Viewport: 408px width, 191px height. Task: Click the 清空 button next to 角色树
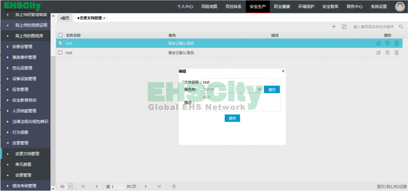click(x=272, y=89)
